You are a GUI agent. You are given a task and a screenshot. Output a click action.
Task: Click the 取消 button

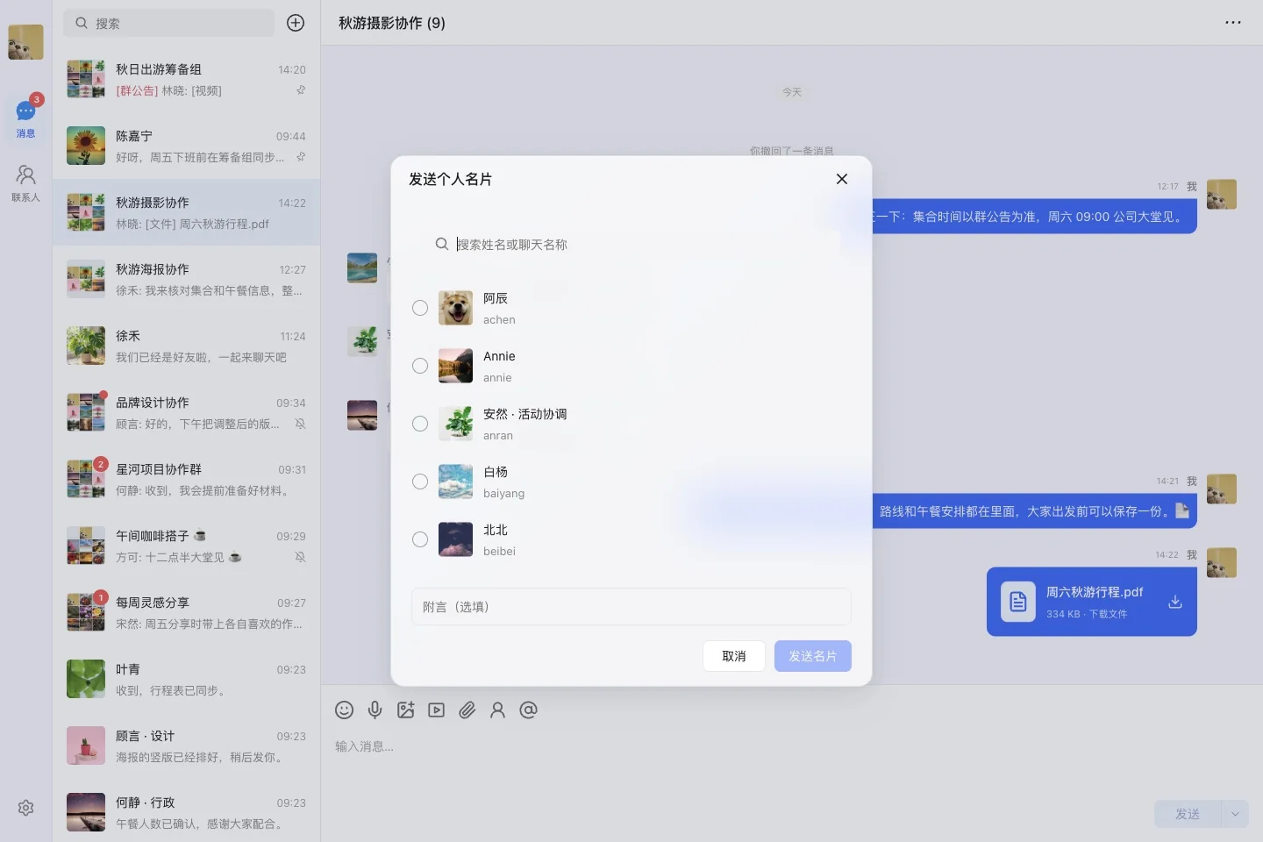pos(734,656)
